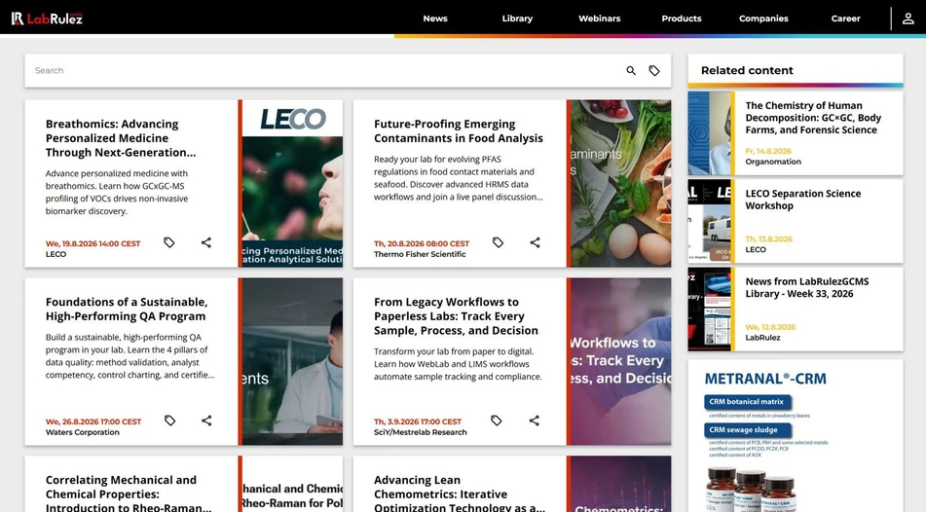Click 'Fr, 14.8.2026' related content date
The width and height of the screenshot is (926, 512).
pyautogui.click(x=768, y=151)
